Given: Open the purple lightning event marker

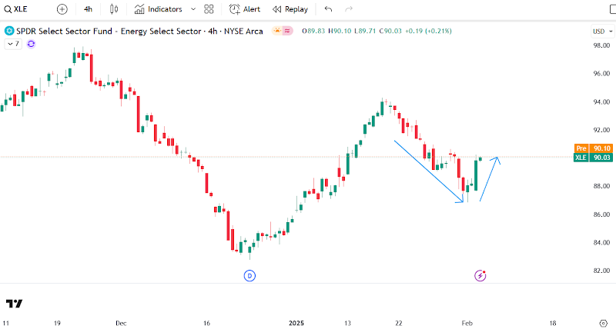Looking at the screenshot, I should [480, 276].
